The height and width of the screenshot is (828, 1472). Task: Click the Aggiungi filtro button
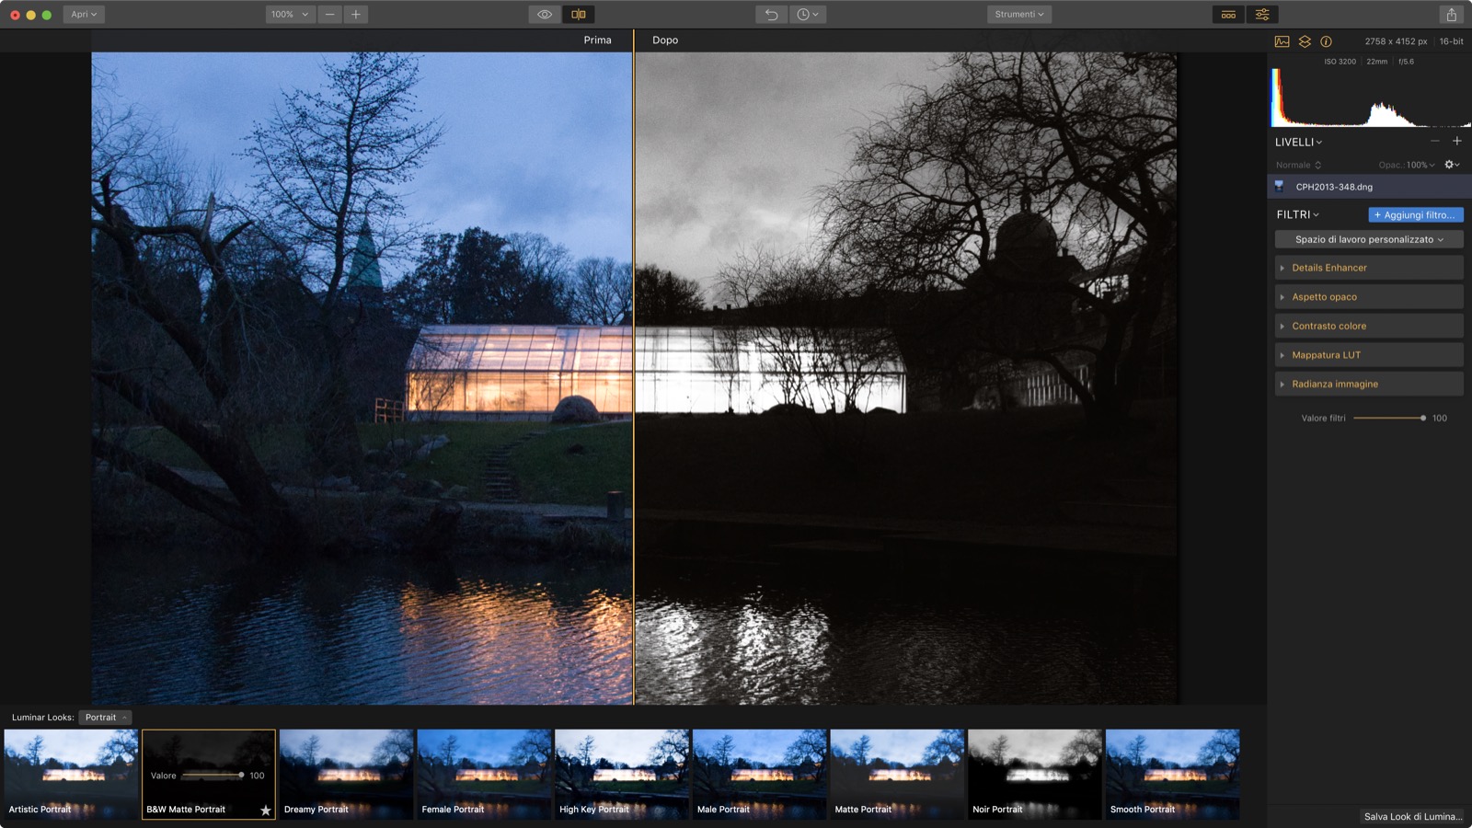(1415, 215)
